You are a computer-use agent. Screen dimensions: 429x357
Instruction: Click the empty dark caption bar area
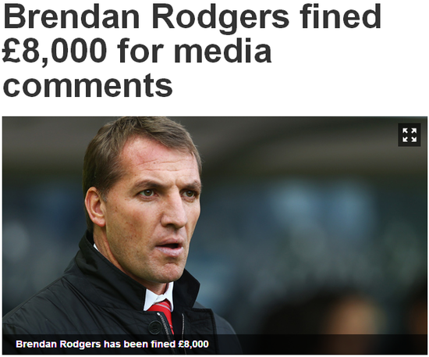click(x=317, y=345)
